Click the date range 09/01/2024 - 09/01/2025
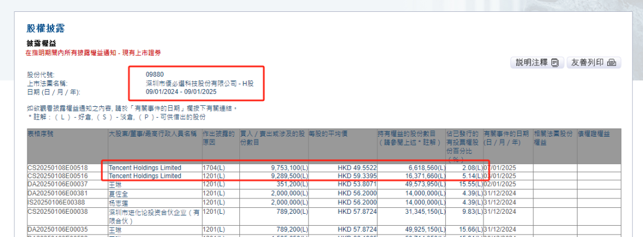 (181, 91)
